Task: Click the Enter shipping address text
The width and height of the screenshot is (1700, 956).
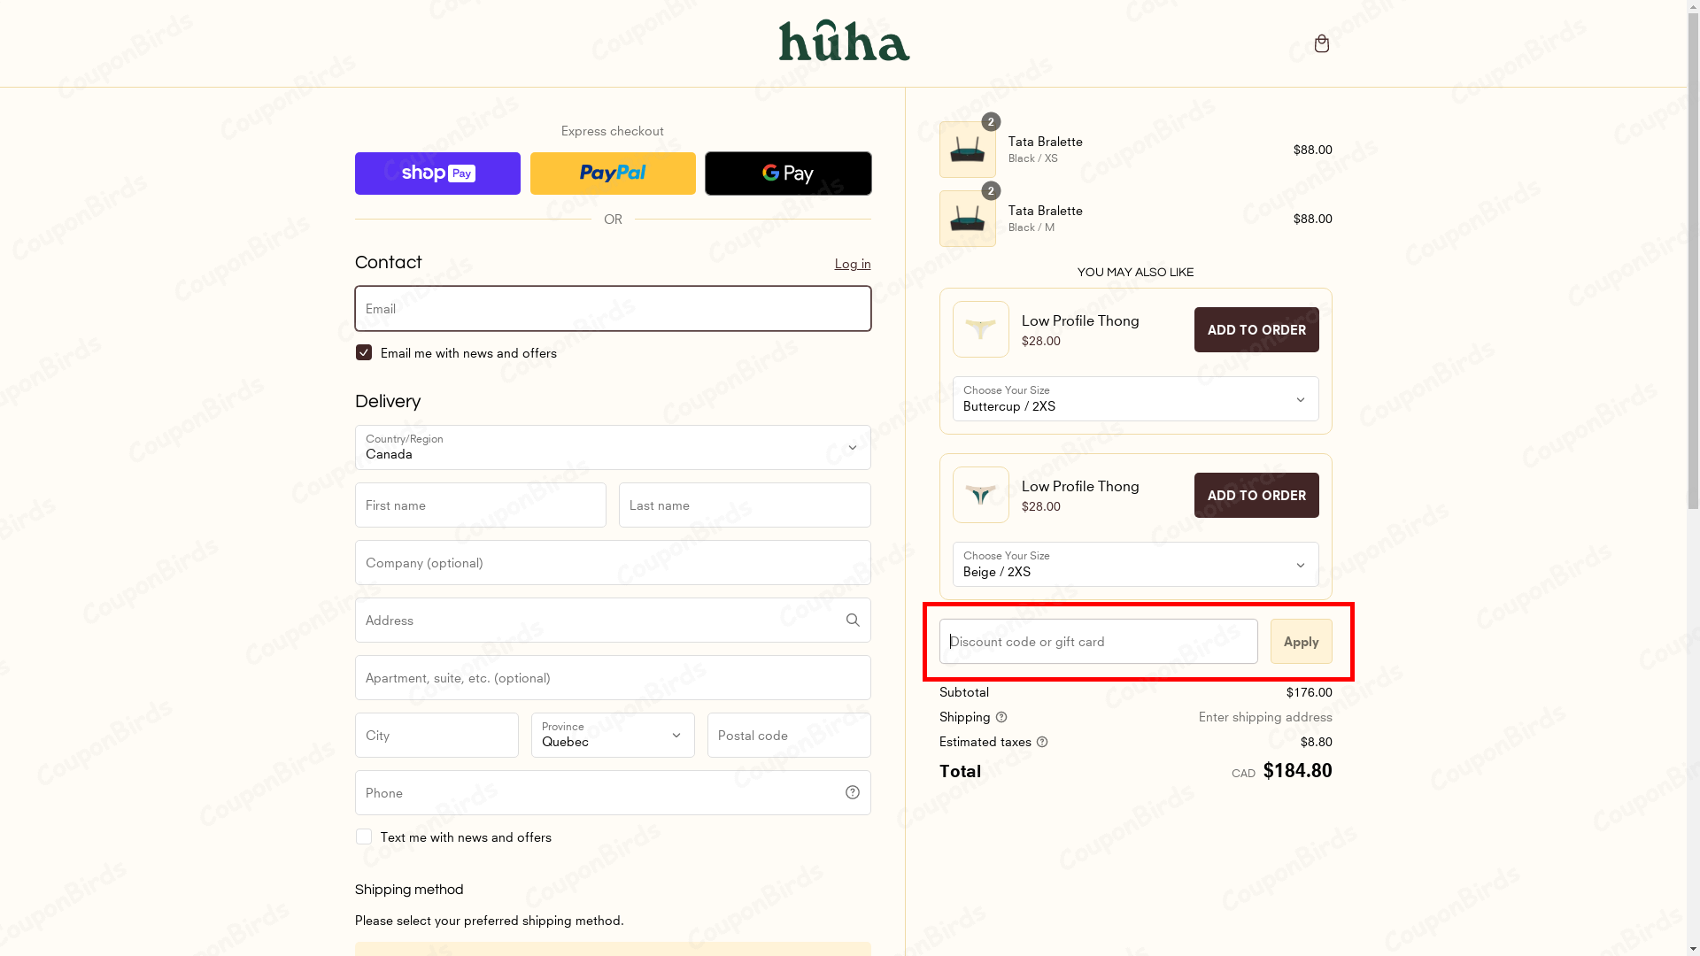Action: click(x=1265, y=717)
